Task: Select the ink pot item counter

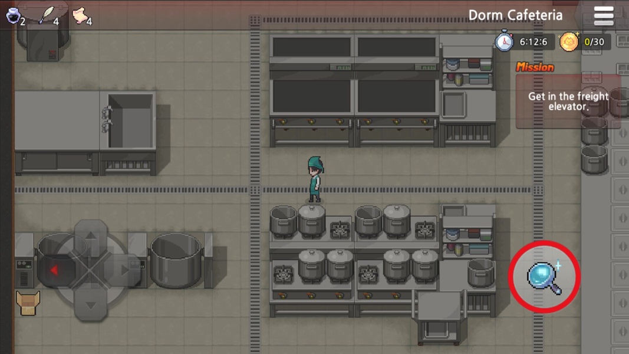Action: (16, 16)
